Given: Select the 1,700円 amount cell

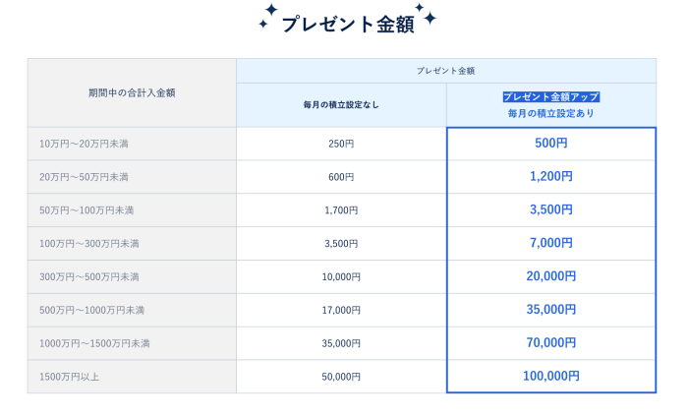Looking at the screenshot, I should pos(341,210).
